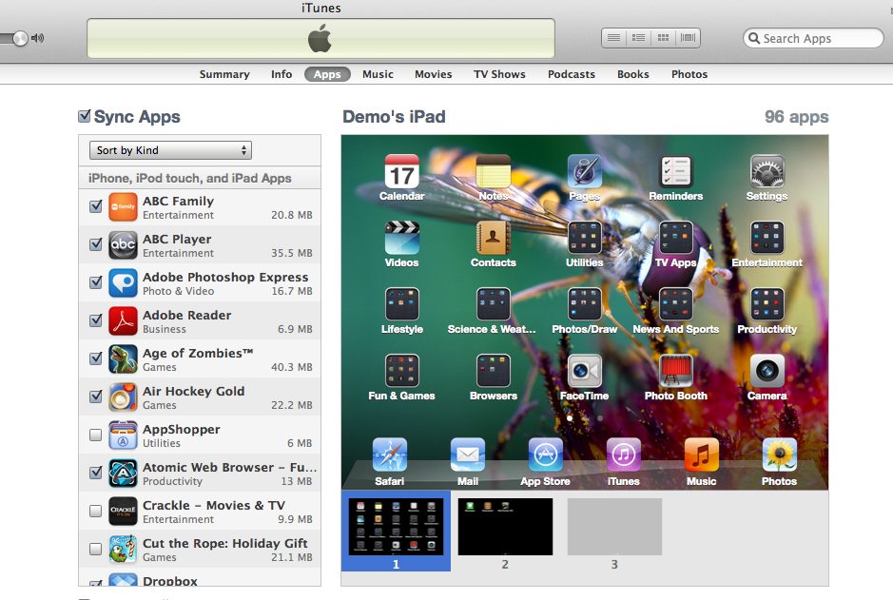Disable syncing for Age of Zombies

pyautogui.click(x=95, y=358)
